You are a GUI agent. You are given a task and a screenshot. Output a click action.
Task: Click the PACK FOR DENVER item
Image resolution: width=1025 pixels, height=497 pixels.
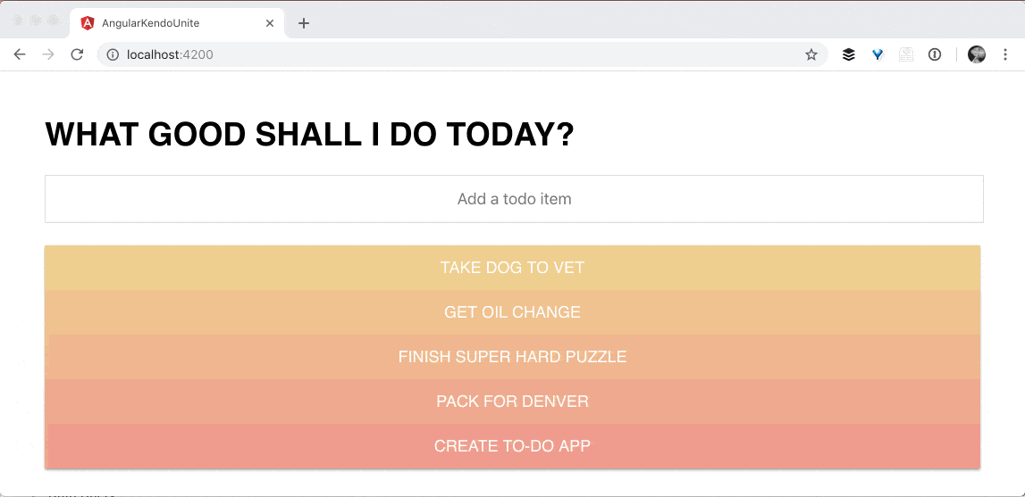[513, 401]
